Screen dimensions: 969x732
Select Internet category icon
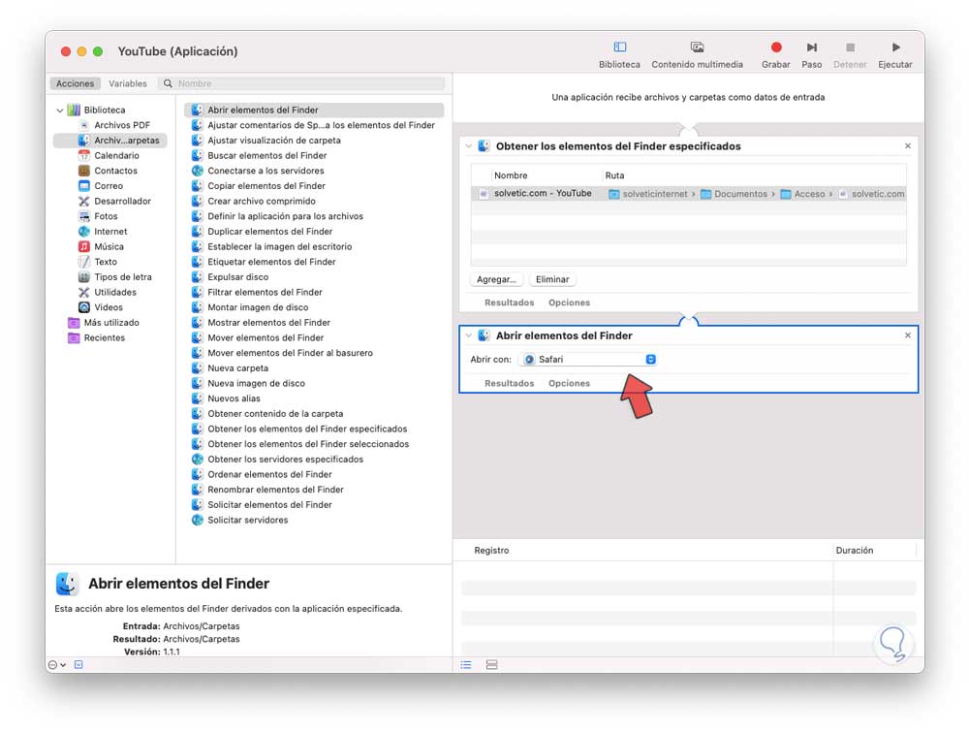[x=84, y=231]
